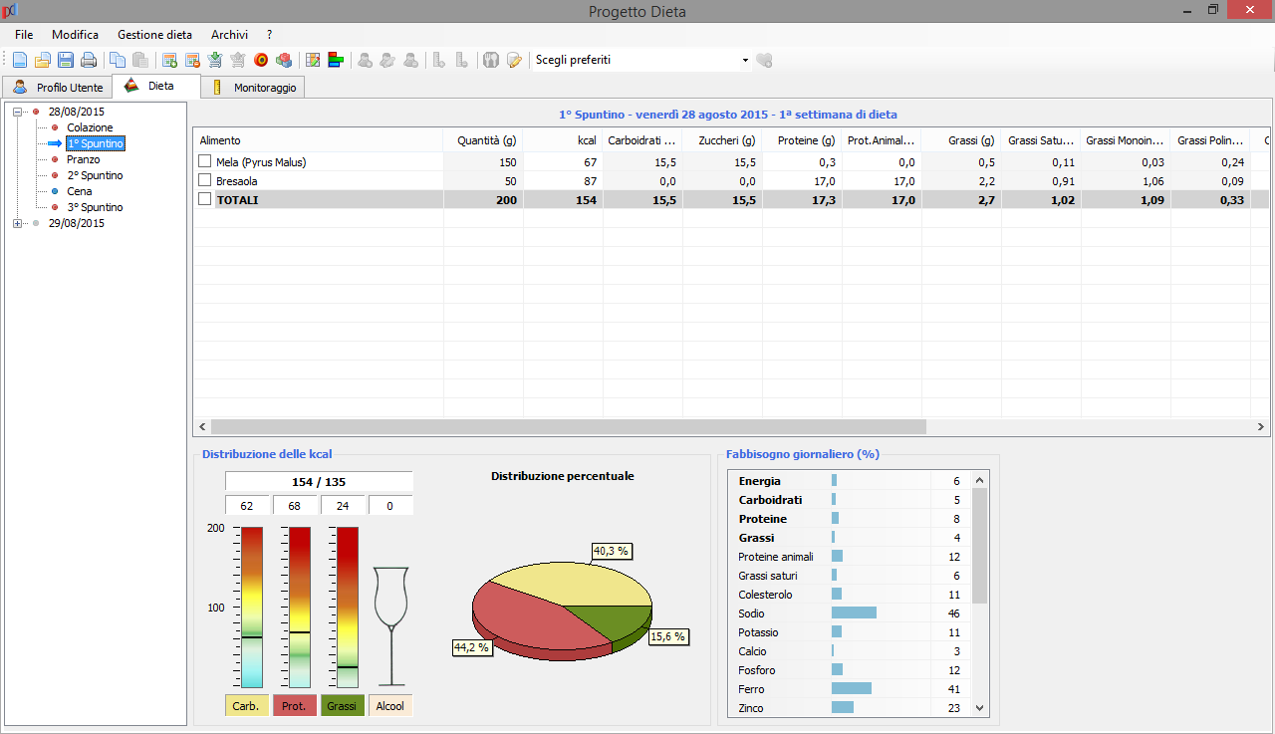Screen dimensions: 1275x734
Task: Click the green shopping cart icon
Action: [x=215, y=60]
